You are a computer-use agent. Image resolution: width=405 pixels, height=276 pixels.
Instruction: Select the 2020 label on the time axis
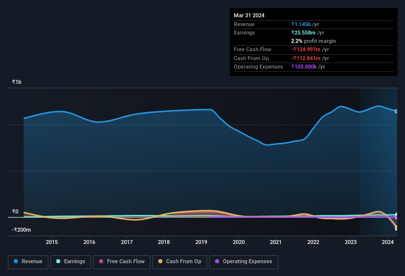(239, 242)
